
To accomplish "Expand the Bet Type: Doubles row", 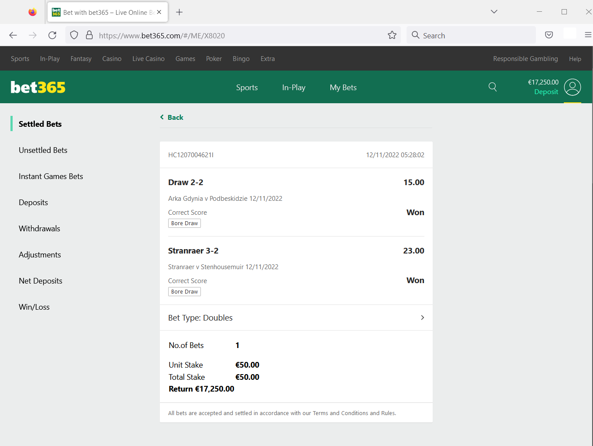I will 296,318.
